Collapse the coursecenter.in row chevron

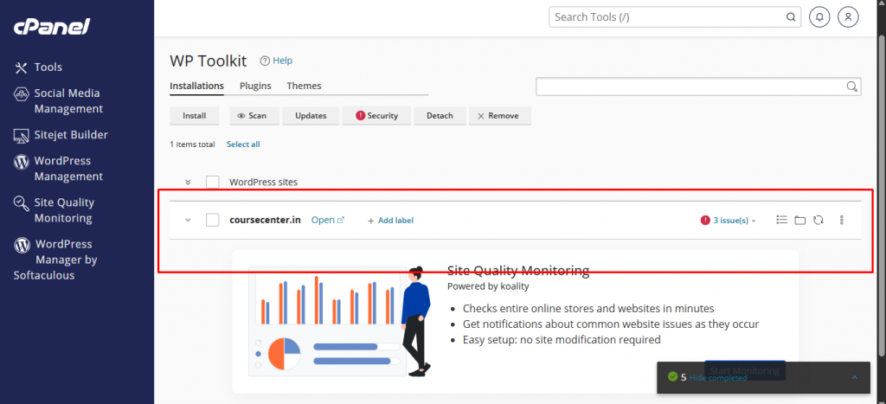pyautogui.click(x=188, y=220)
